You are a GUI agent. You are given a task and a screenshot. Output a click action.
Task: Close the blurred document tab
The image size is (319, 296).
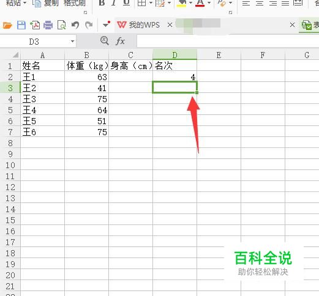(292, 25)
